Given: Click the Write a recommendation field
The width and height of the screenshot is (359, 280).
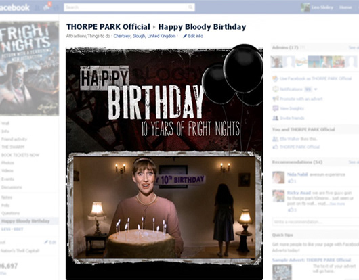Looking at the screenshot, I should 316,222.
